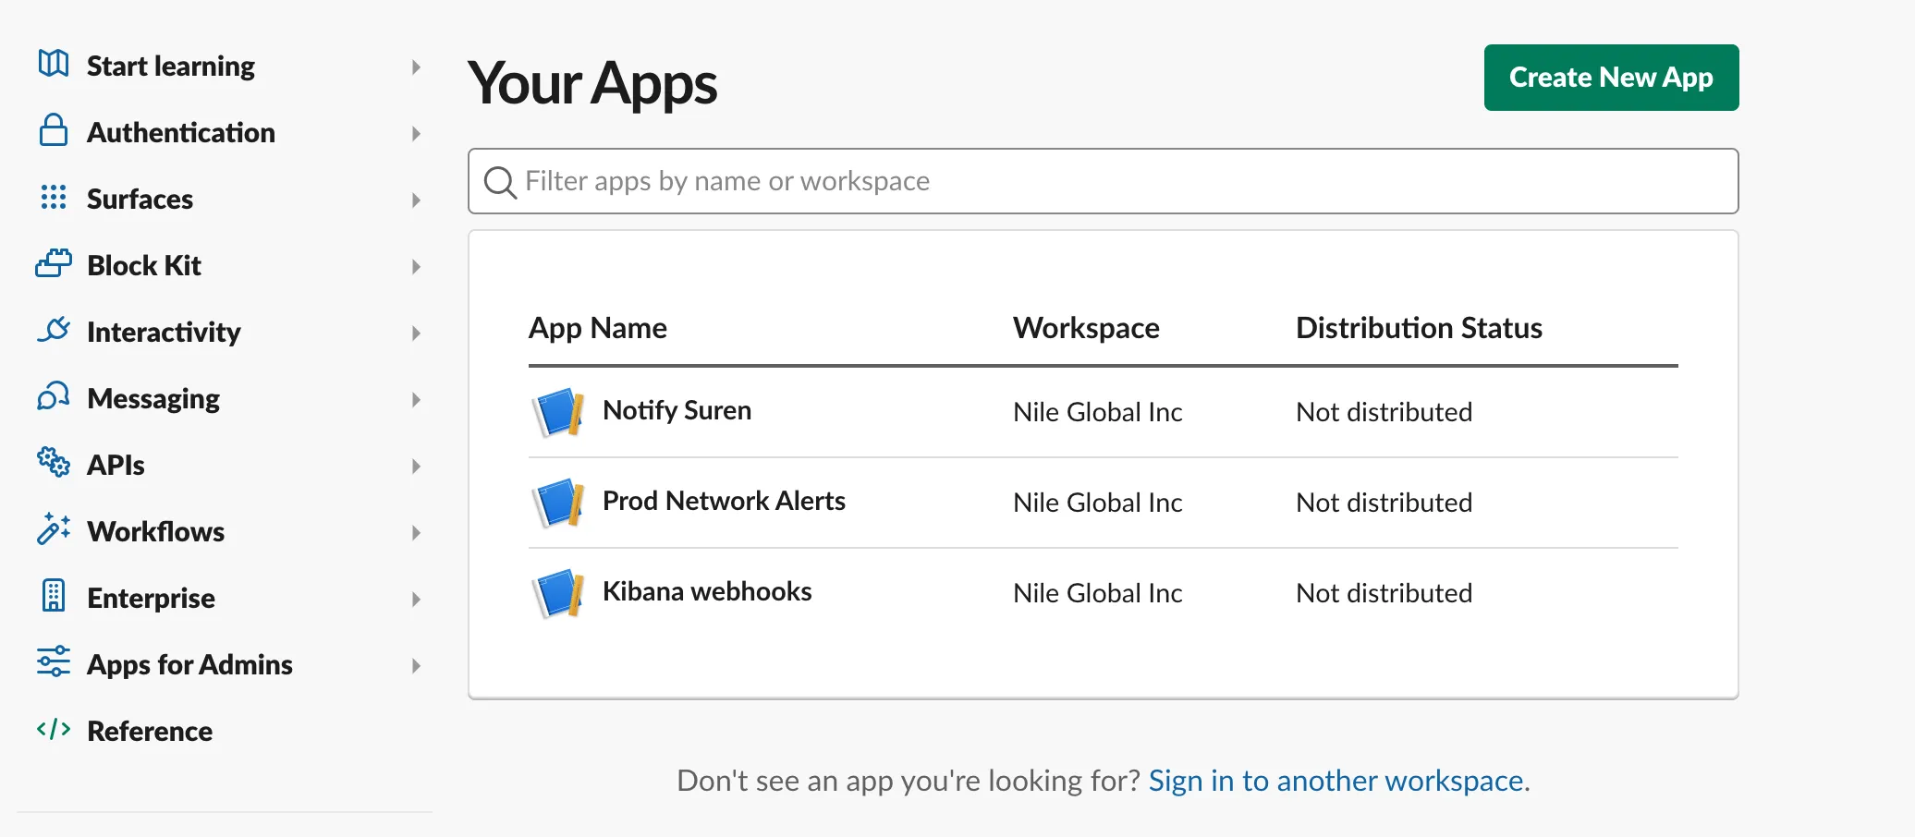The width and height of the screenshot is (1915, 837).
Task: Click the Prod Network Alerts app icon
Action: 559,503
